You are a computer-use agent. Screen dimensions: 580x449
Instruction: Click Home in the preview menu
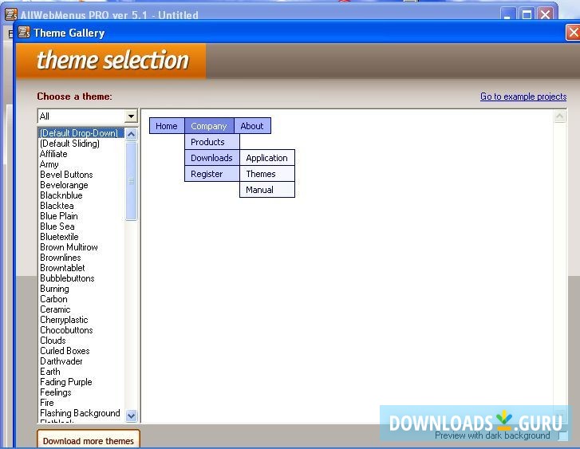[167, 126]
